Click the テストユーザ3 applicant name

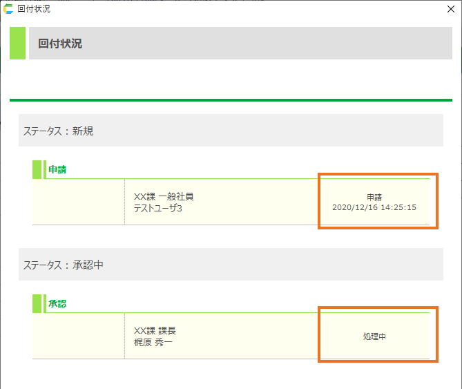[x=158, y=208]
